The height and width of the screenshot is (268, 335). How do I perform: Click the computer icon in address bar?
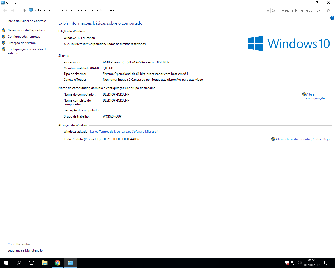(31, 10)
